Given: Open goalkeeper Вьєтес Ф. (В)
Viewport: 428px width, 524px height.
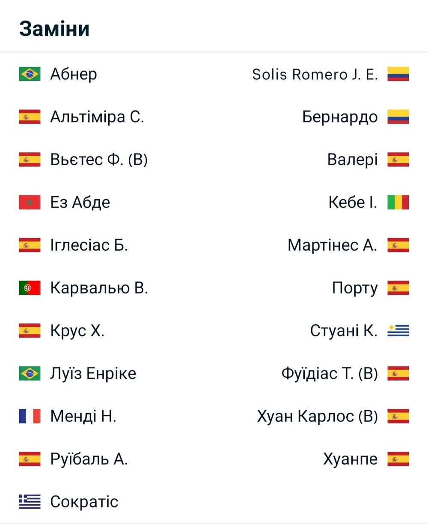Looking at the screenshot, I should click(x=99, y=160).
